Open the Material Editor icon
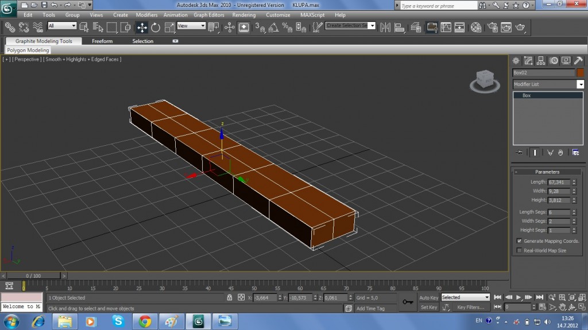Screen dimensions: 588x330 point(476,28)
